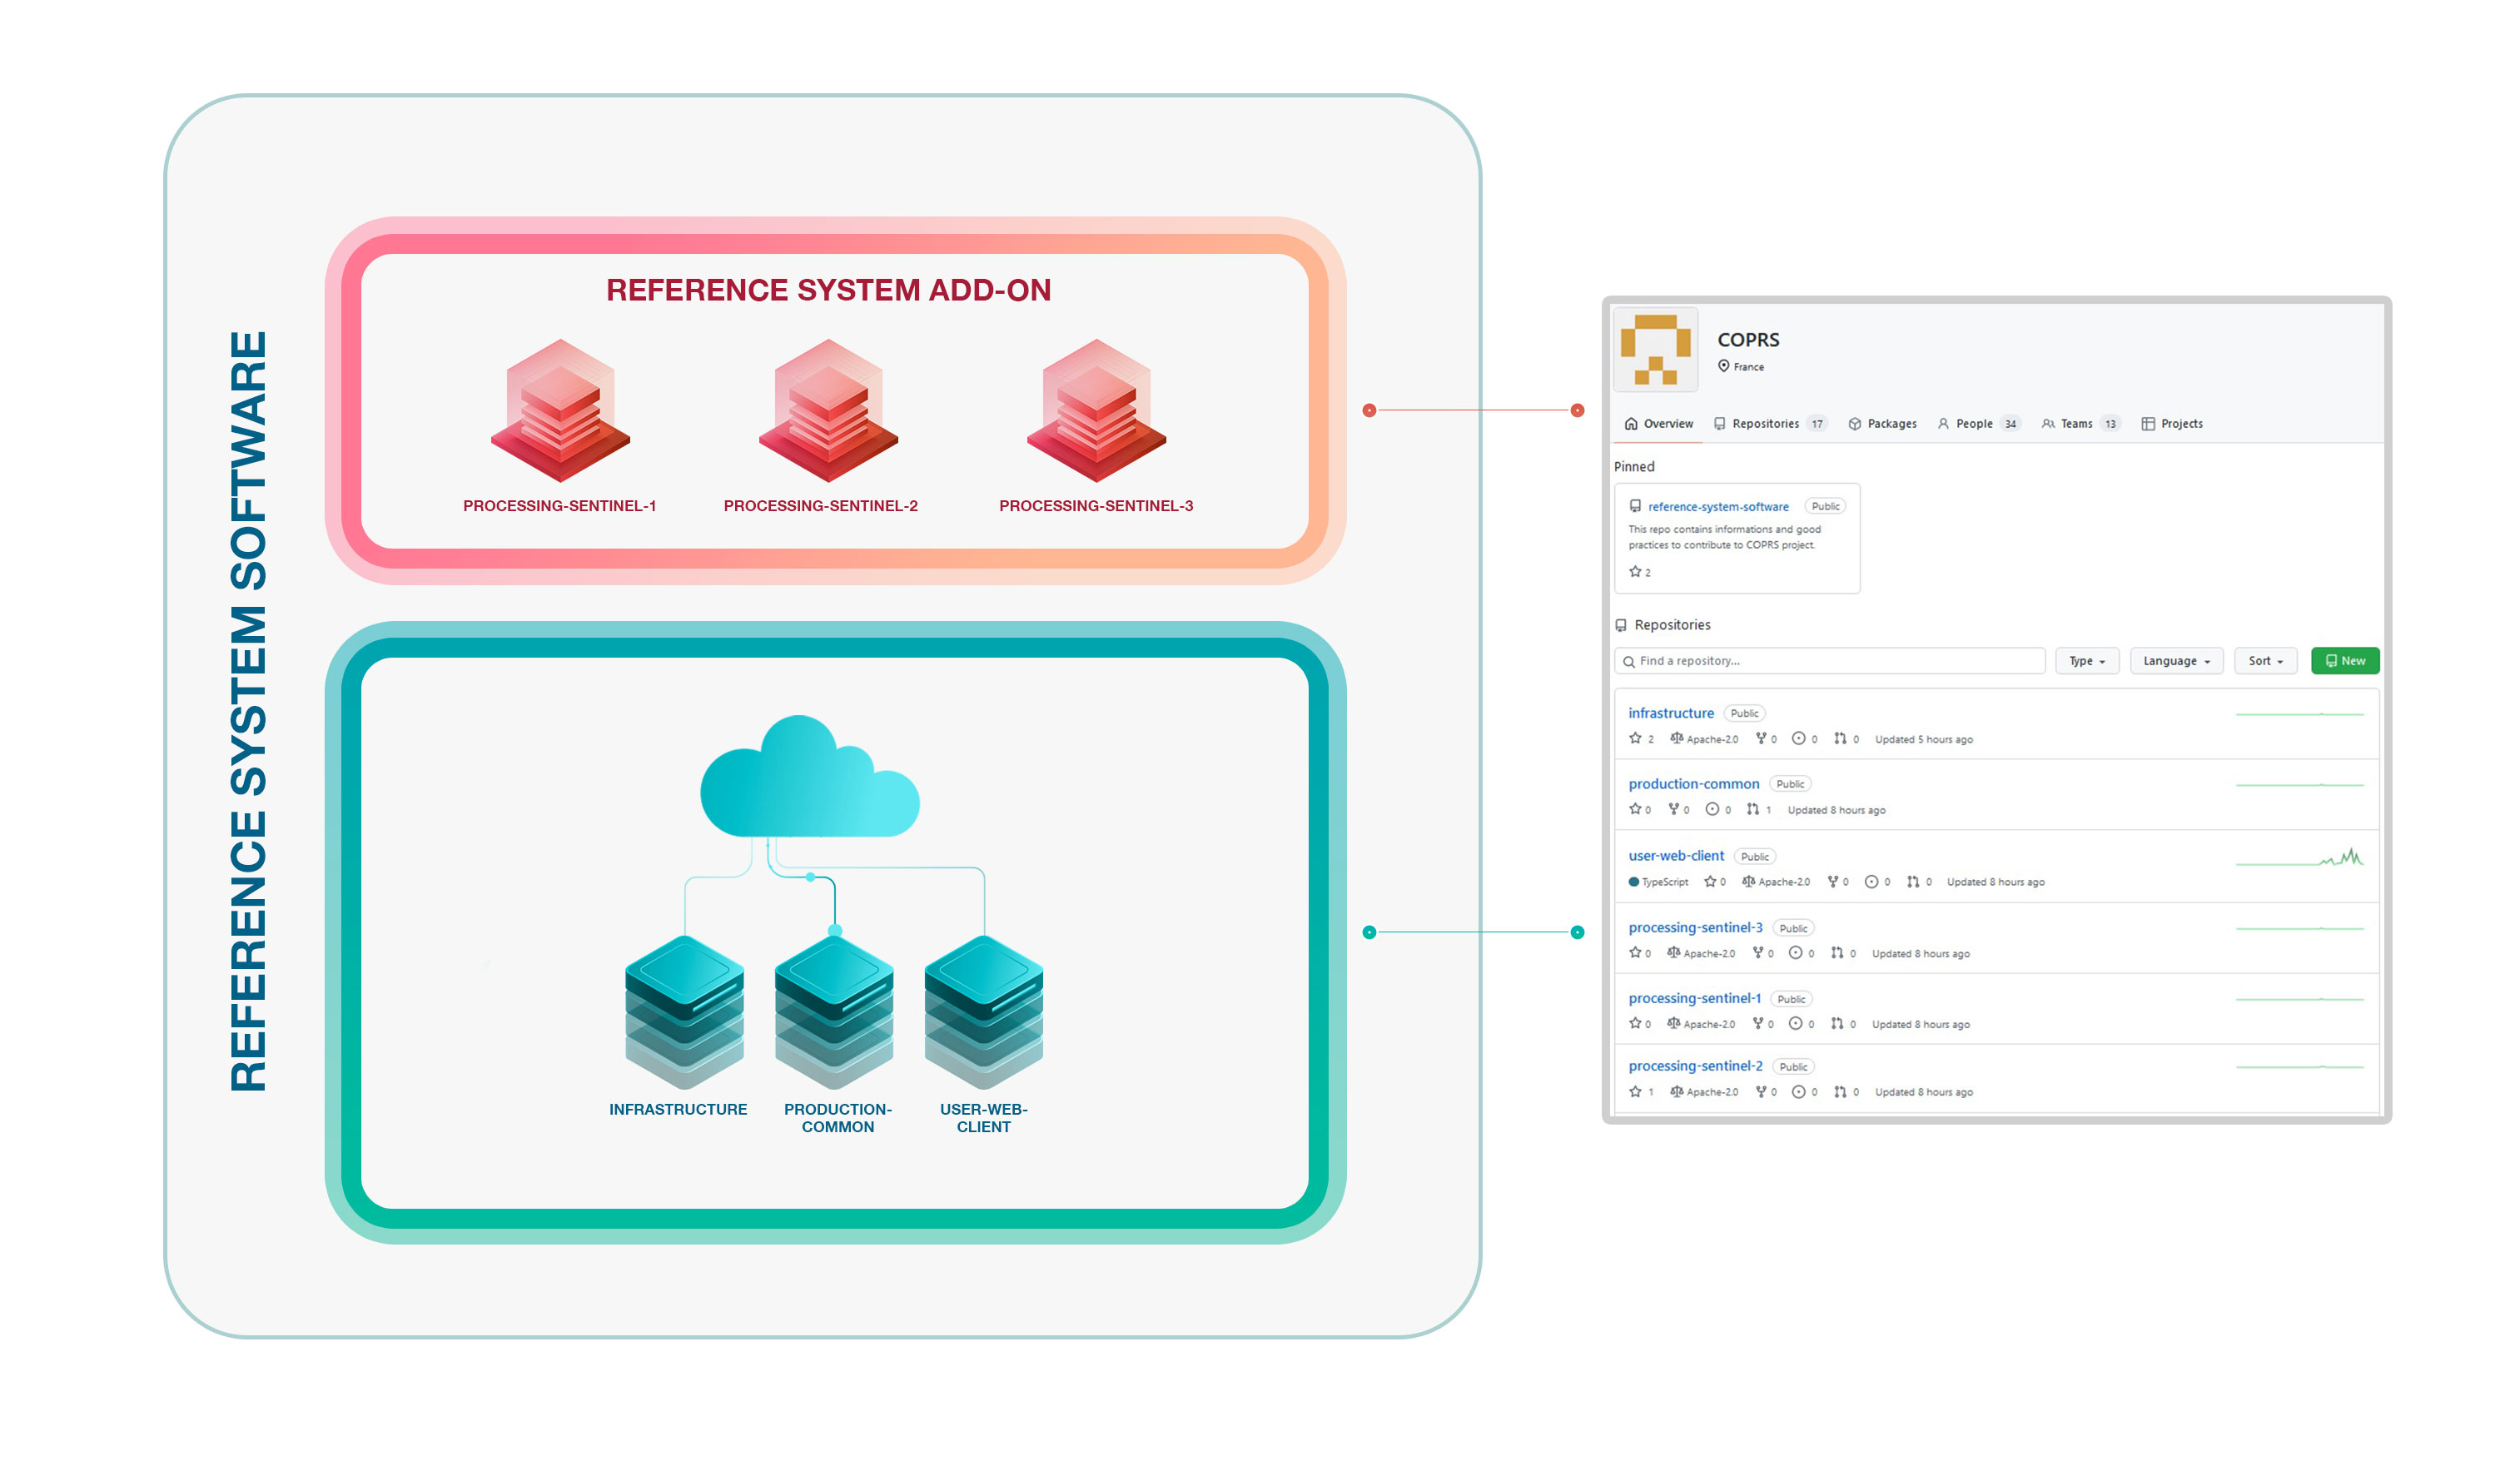Click the People icon showing 34 members
The width and height of the screenshot is (2520, 1461).
pos(1944,424)
